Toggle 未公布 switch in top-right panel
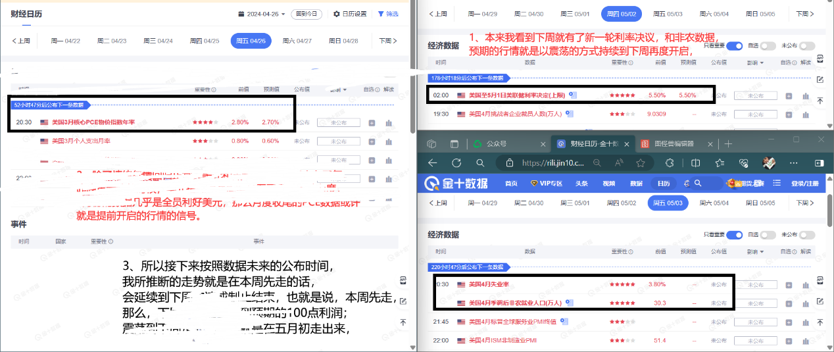This screenshot has width=834, height=352. coord(807,46)
